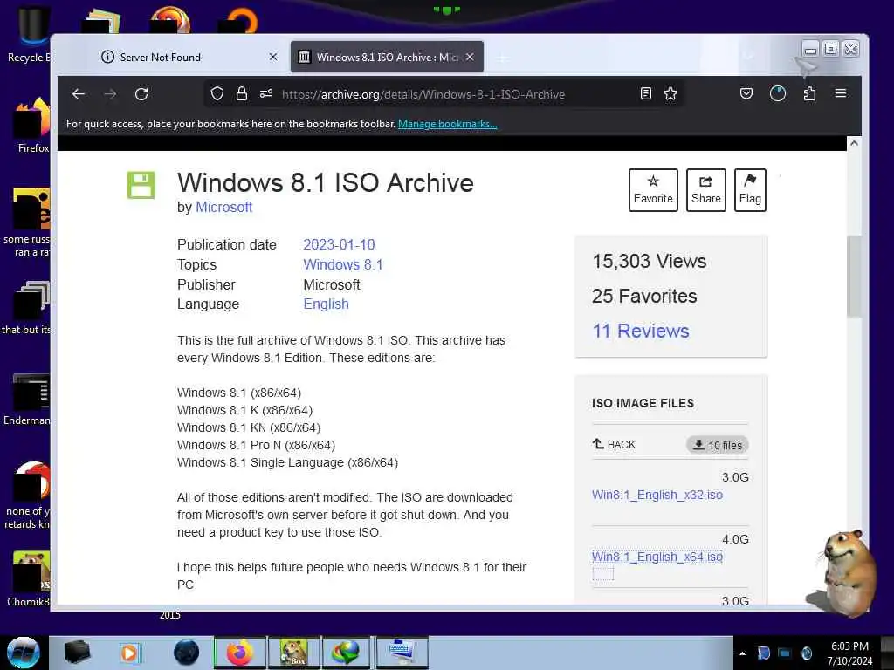
Task: Reload the page with the refresh icon
Action: (x=141, y=94)
